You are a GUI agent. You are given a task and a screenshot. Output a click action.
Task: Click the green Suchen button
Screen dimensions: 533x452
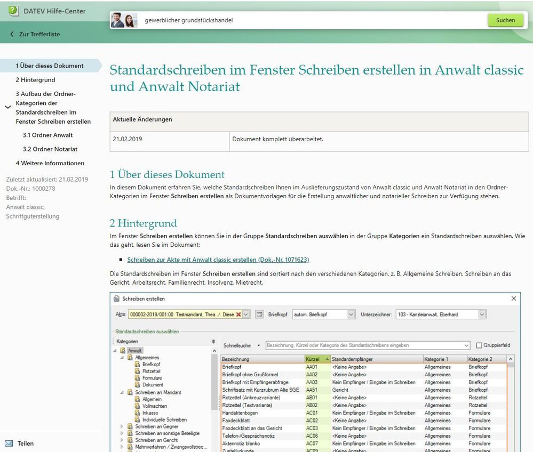(505, 20)
